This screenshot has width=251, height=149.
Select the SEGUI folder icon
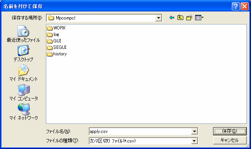[50, 47]
